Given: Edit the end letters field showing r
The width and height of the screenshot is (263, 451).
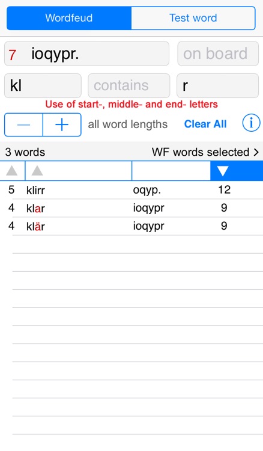Looking at the screenshot, I should pyautogui.click(x=217, y=86).
